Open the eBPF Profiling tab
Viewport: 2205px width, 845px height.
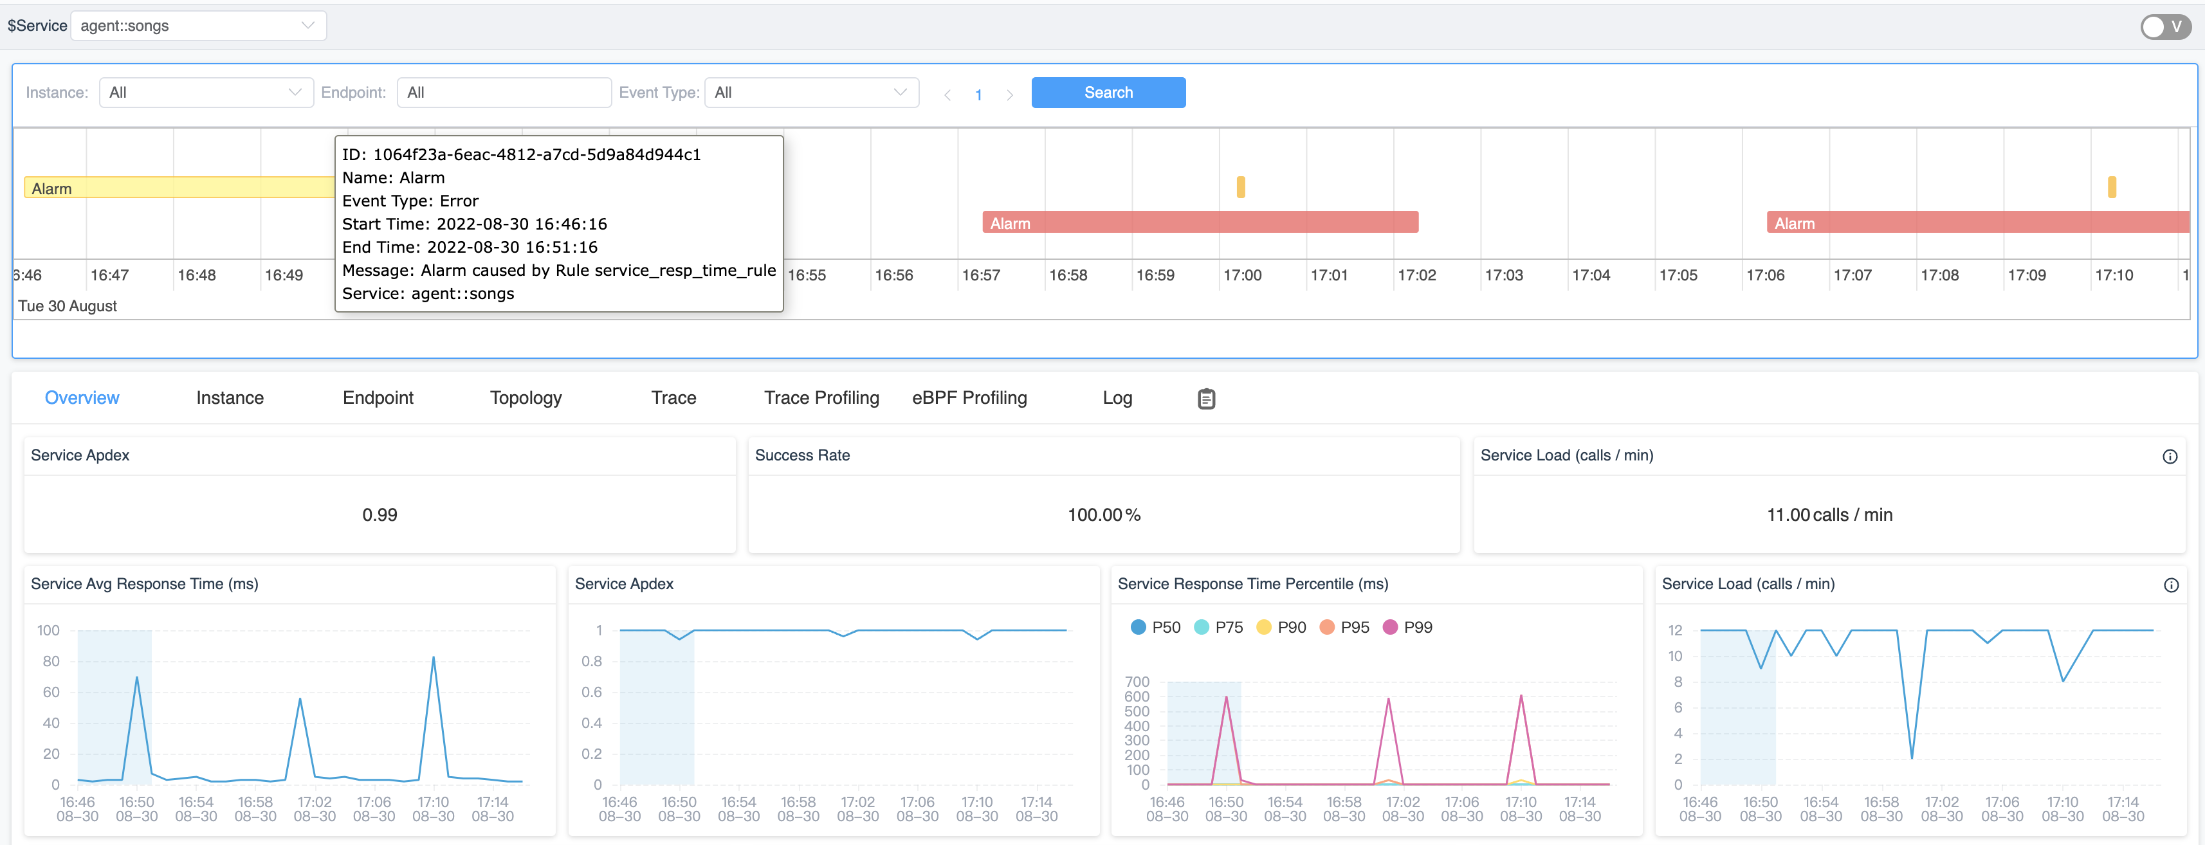coord(969,397)
